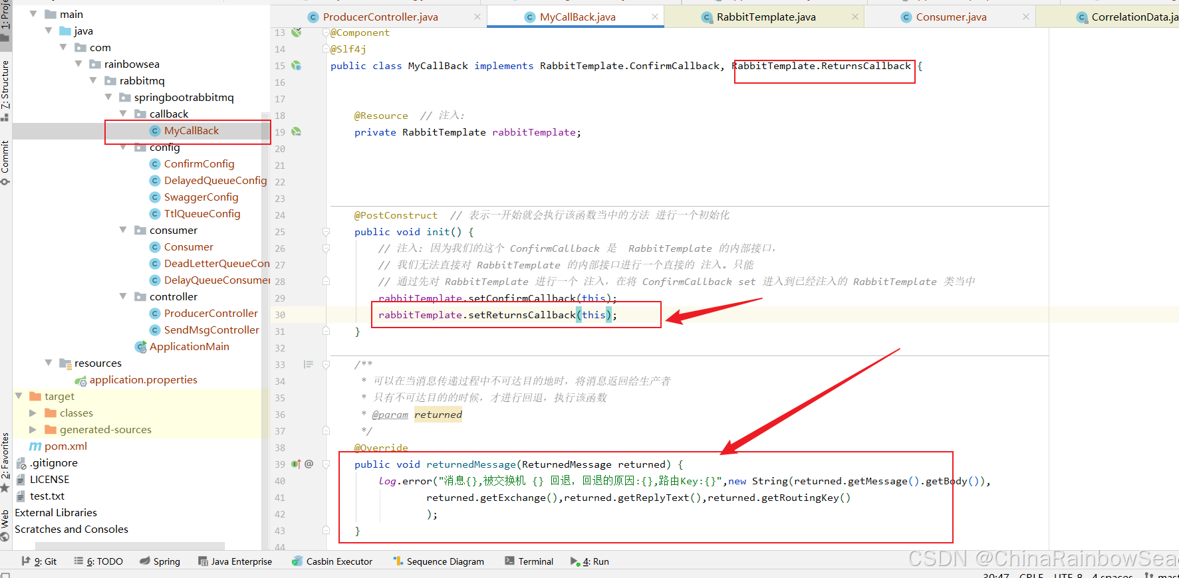Click the resources folder icon

click(x=65, y=363)
